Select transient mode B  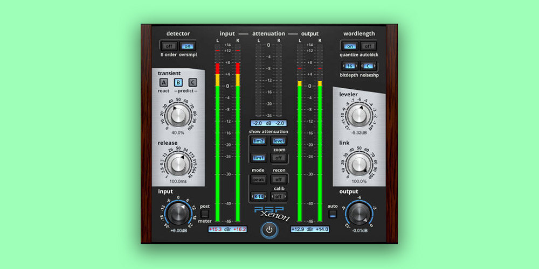(x=178, y=82)
